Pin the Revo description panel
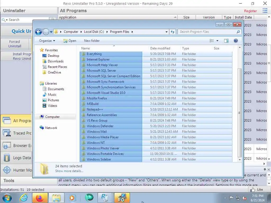The width and height of the screenshot is (271, 203). click(x=265, y=169)
